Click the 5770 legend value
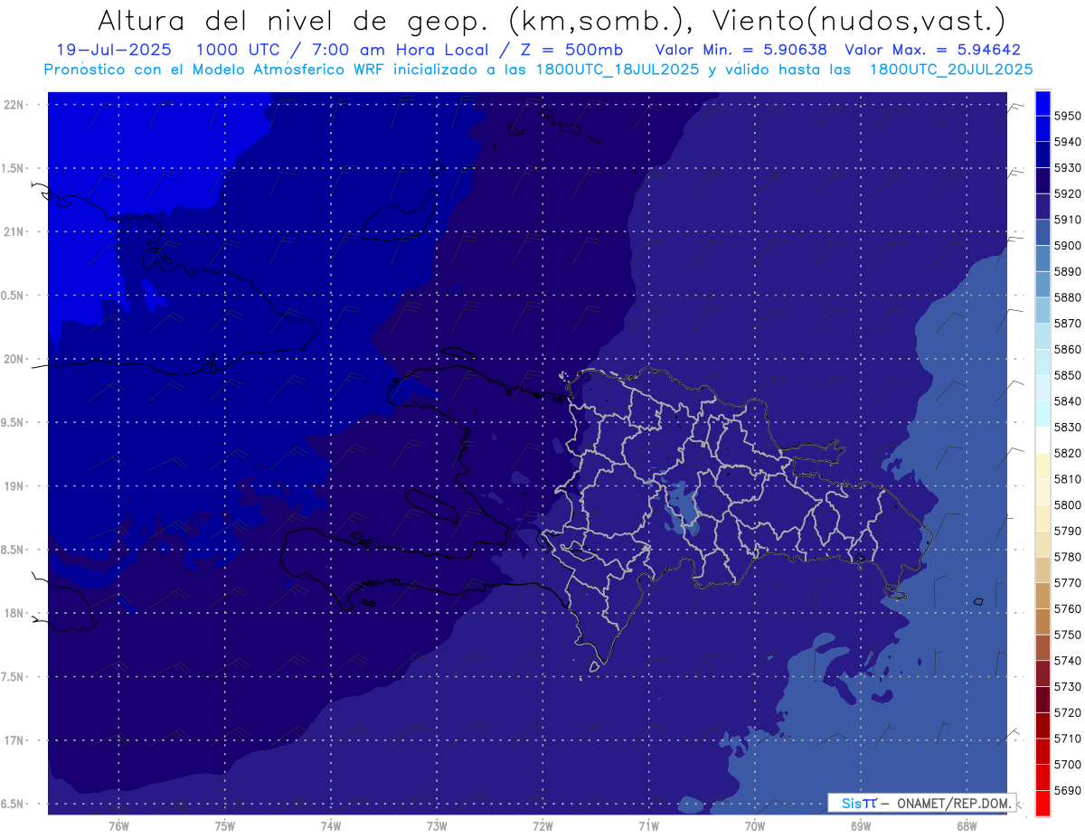 coord(1067,583)
